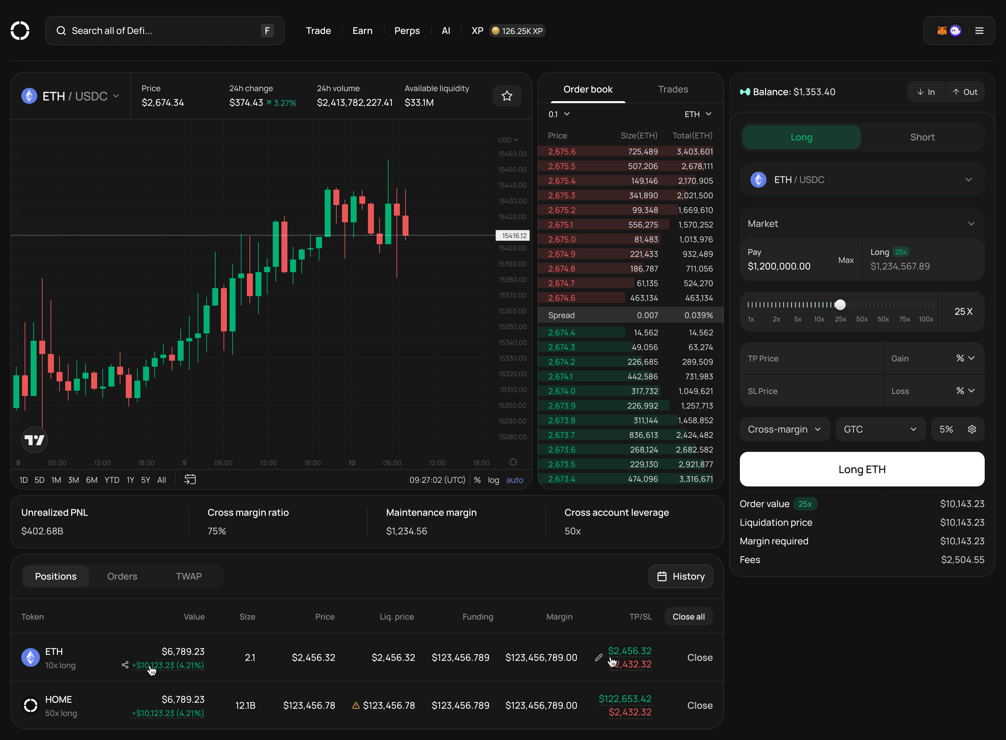Viewport: 1006px width, 740px height.
Task: Click the TradingView logo on chart
Action: (x=35, y=440)
